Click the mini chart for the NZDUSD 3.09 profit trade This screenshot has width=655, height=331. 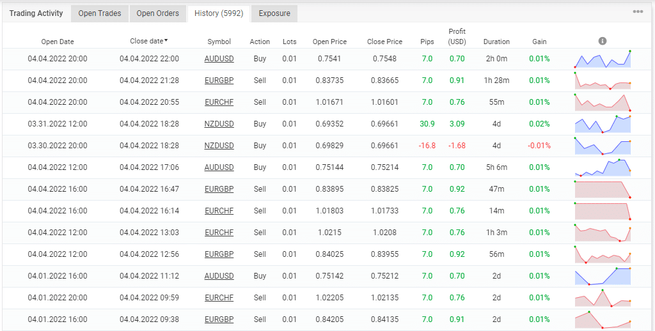click(x=602, y=124)
